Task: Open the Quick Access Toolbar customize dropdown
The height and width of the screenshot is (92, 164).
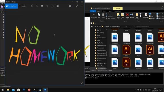Action: [x=96, y=23]
